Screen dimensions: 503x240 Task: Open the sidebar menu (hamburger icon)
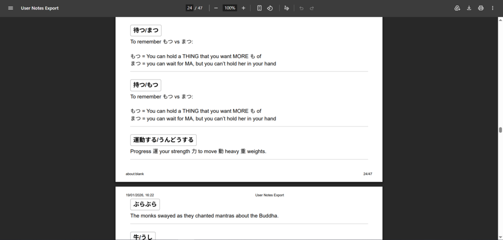(11, 8)
